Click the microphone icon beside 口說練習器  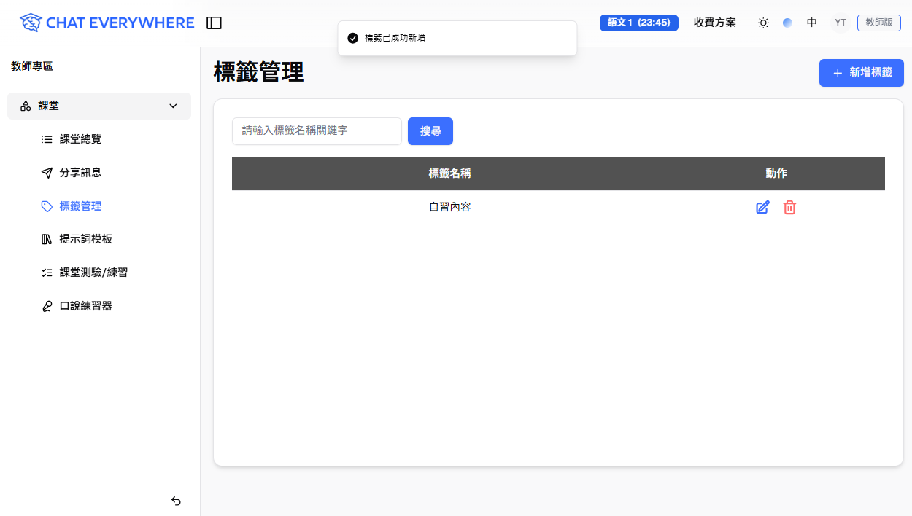click(47, 306)
